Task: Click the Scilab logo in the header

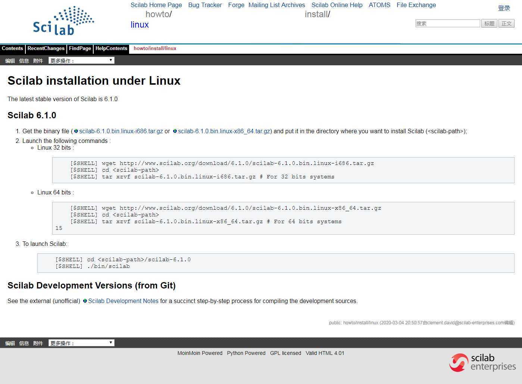Action: (63, 21)
